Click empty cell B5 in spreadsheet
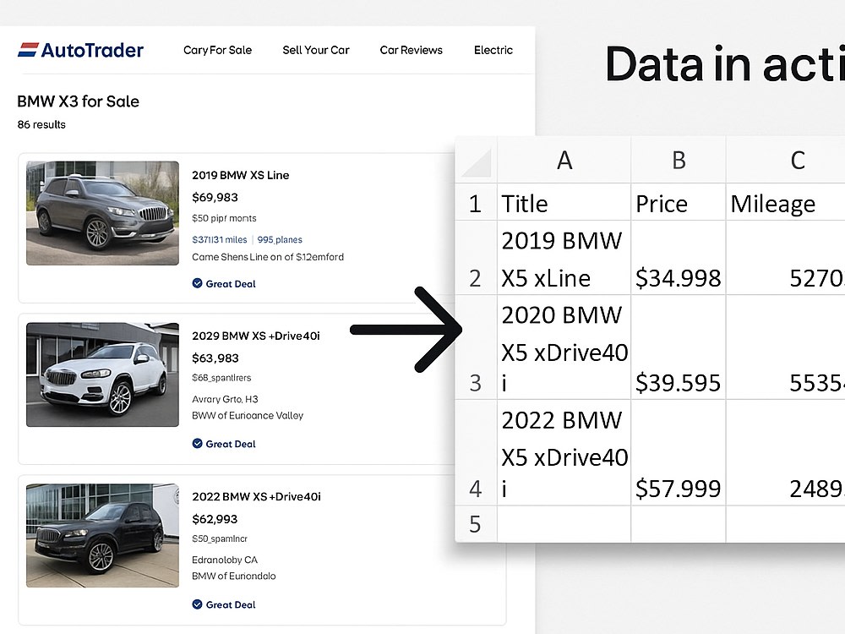 [x=679, y=524]
